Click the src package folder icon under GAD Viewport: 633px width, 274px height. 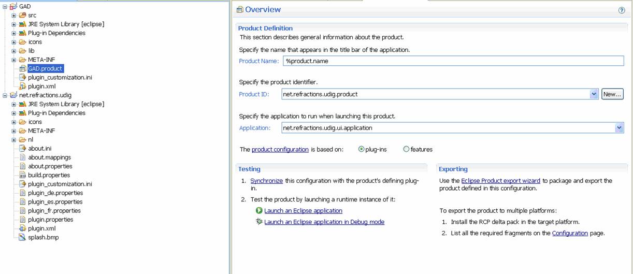tap(23, 15)
